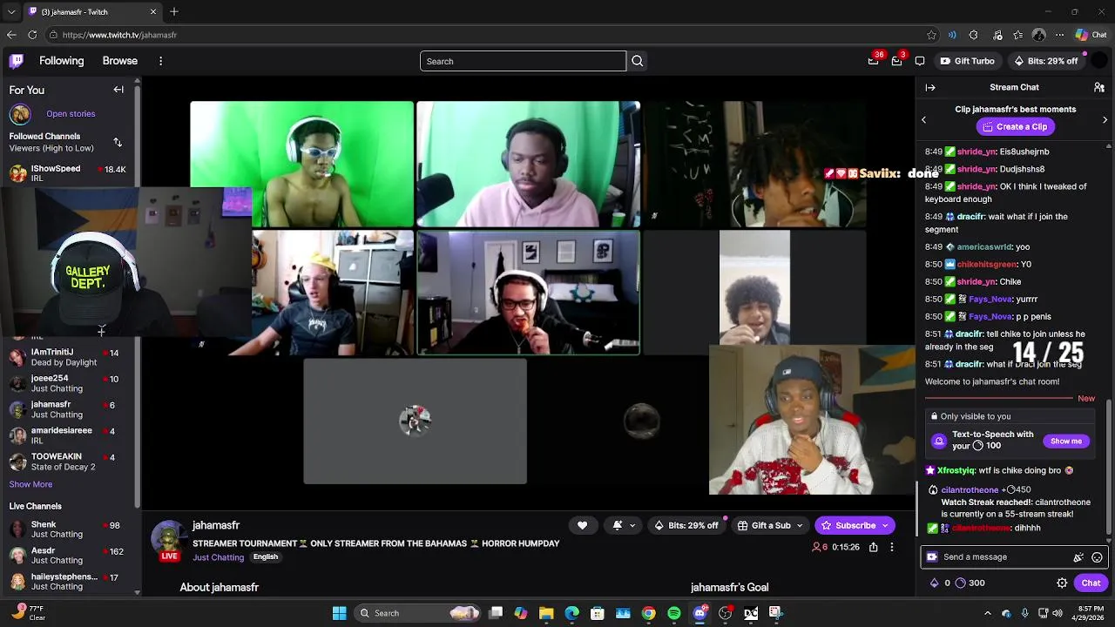The image size is (1115, 627).
Task: Open the Prime loot inbox icon showing 36
Action: coord(874,61)
